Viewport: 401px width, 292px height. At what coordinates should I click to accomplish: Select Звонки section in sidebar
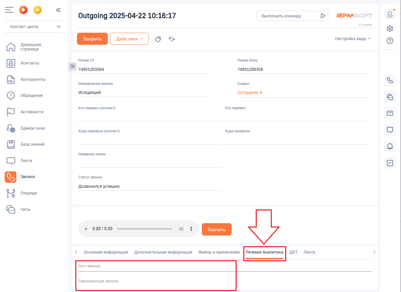[x=28, y=177]
